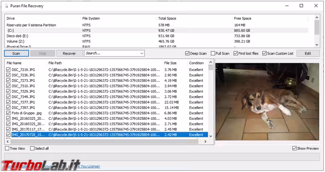This screenshot has width=325, height=172.
Task: Click the Recover button
Action: point(69,53)
